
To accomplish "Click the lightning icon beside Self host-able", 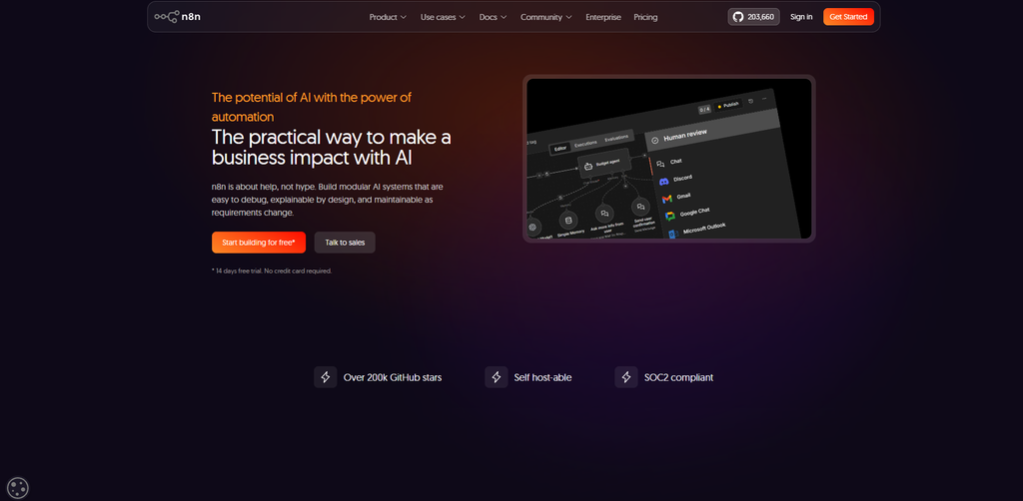I will tap(496, 377).
